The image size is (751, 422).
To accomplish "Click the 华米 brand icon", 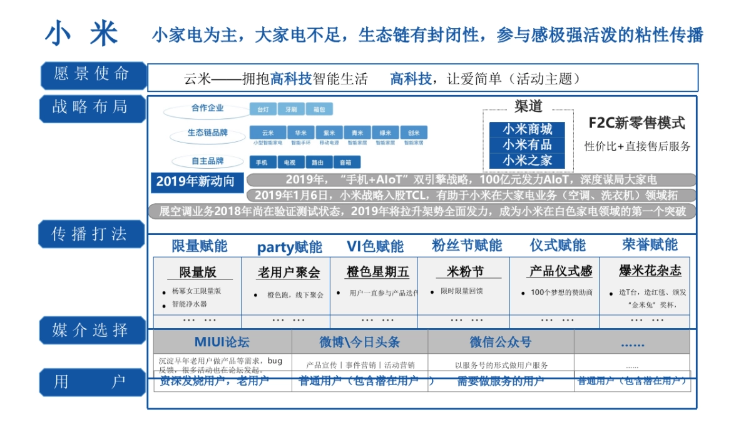I will 301,133.
